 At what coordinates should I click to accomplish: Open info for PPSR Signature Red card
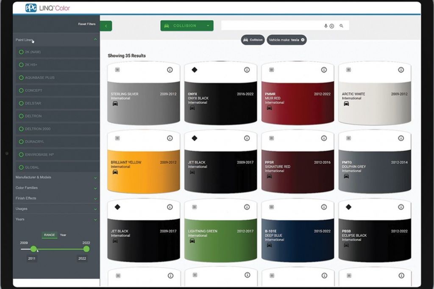pos(324,138)
